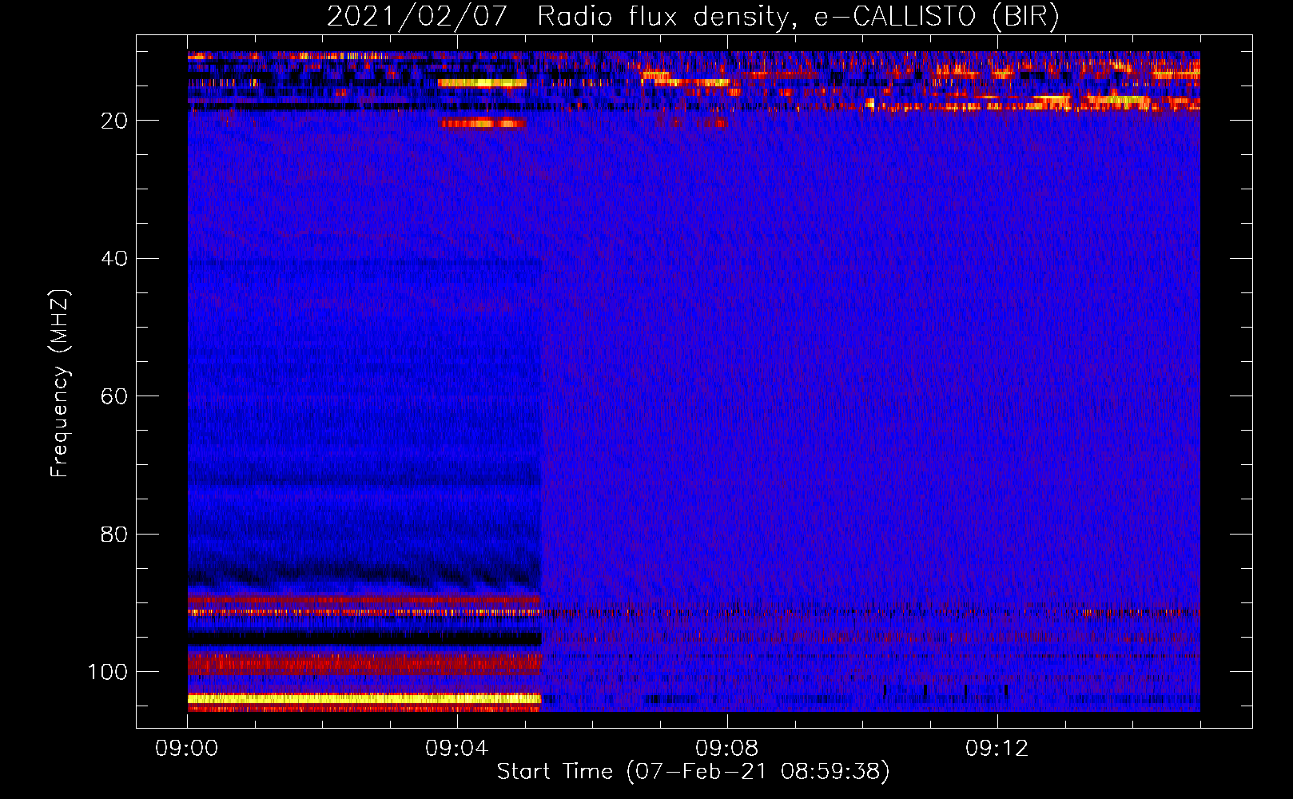Click the 09:04 time tick label

click(456, 749)
